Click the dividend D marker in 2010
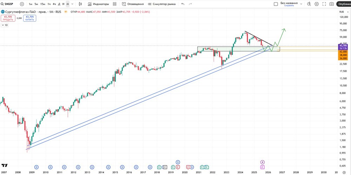Screen dimensions: 351x175 tap(50, 167)
